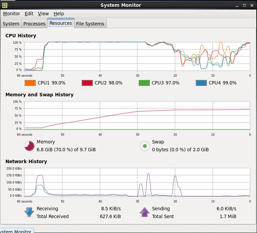Viewport: 257px width, 233px height.
Task: Click the Sending purple up-arrow icon
Action: (x=145, y=212)
